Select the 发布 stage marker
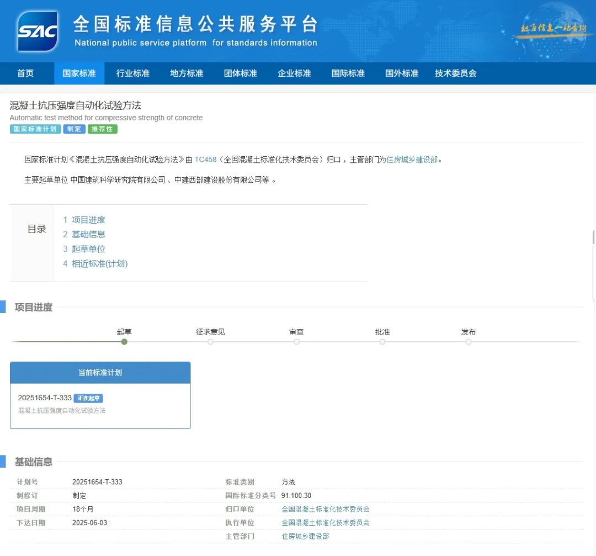Screen dimensions: 596x556 [468, 342]
